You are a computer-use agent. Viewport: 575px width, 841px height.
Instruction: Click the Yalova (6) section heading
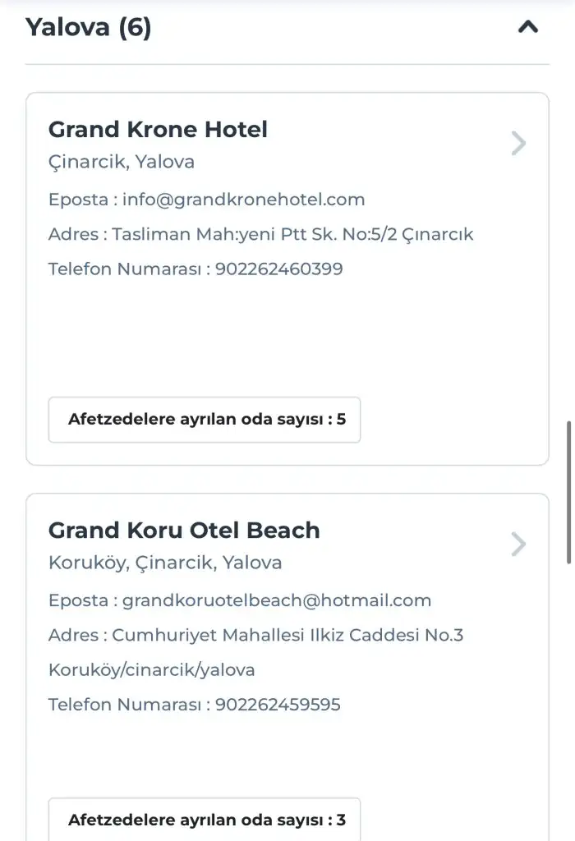pyautogui.click(x=89, y=27)
